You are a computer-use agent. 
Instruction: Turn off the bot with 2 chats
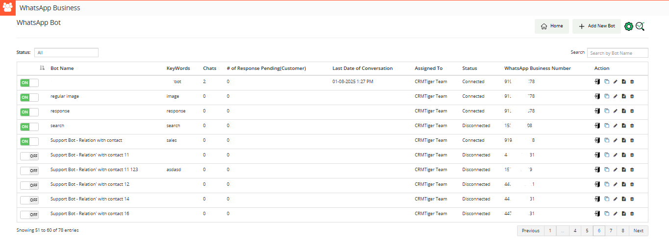tap(29, 83)
